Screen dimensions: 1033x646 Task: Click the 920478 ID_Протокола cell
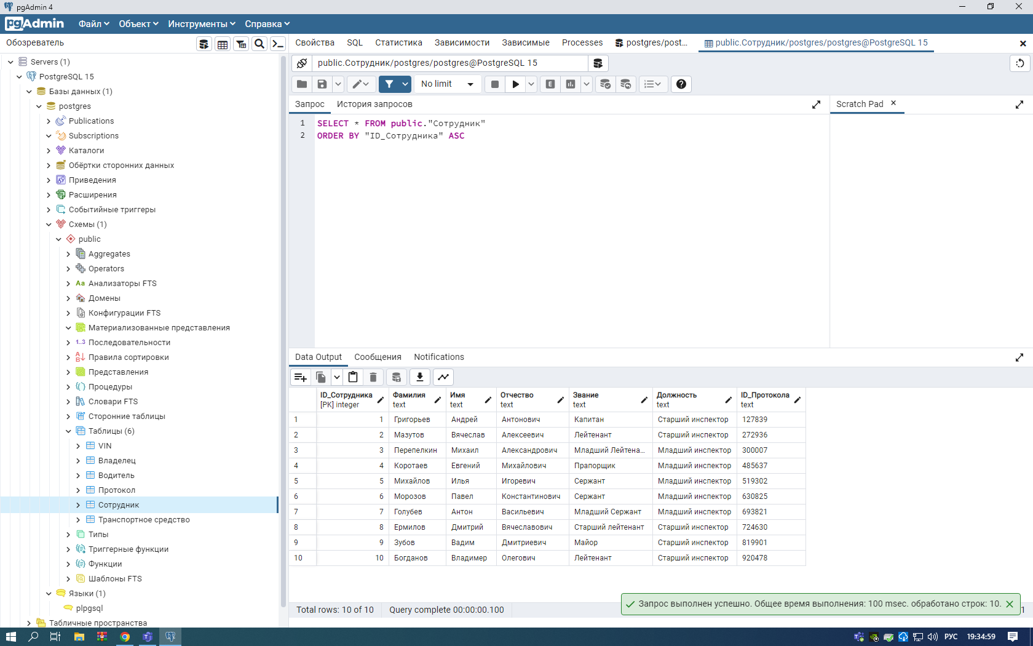click(x=771, y=558)
